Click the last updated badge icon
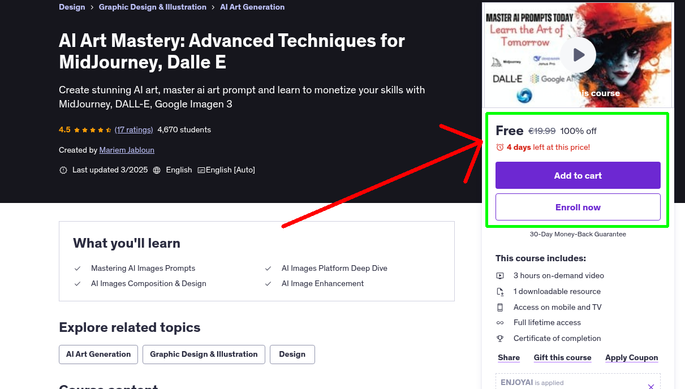 (x=63, y=170)
